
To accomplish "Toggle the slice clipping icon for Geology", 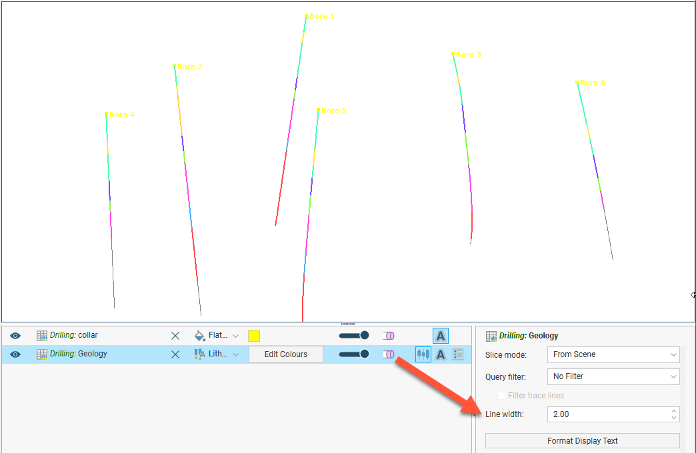I will point(389,354).
